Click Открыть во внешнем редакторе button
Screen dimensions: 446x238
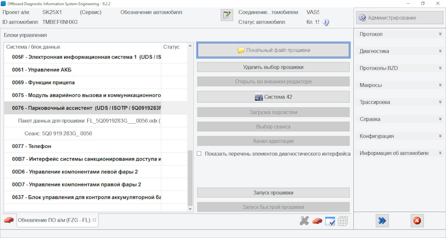coord(273,81)
